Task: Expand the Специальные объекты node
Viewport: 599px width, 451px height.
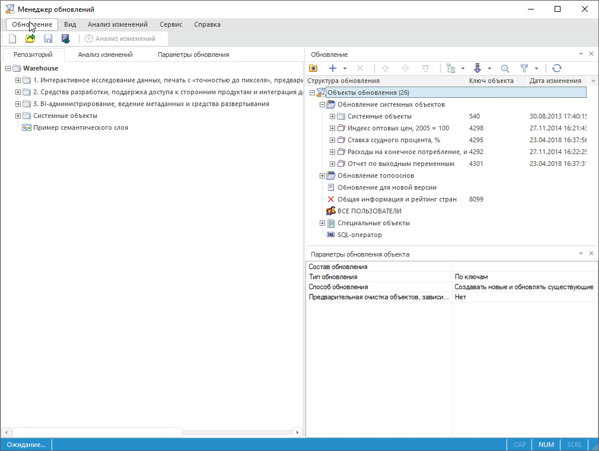Action: click(323, 223)
